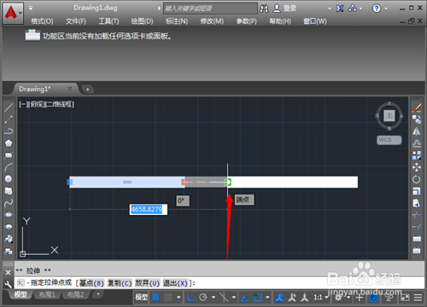Image resolution: width=427 pixels, height=307 pixels.
Task: Select the Stretch tool
Action: tap(417, 203)
